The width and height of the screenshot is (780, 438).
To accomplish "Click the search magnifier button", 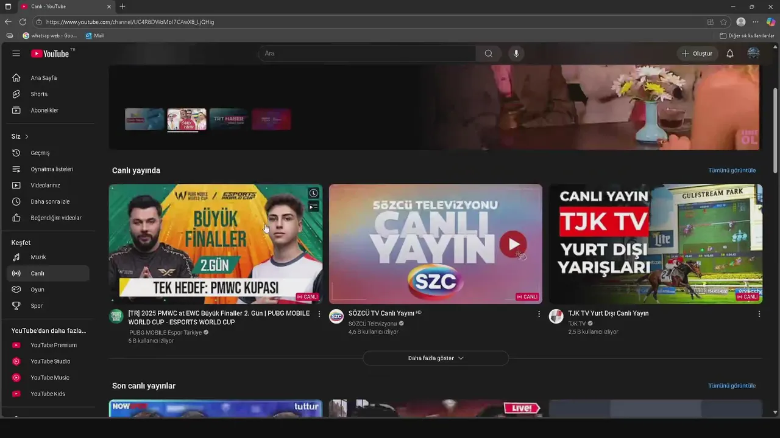I will (x=488, y=54).
